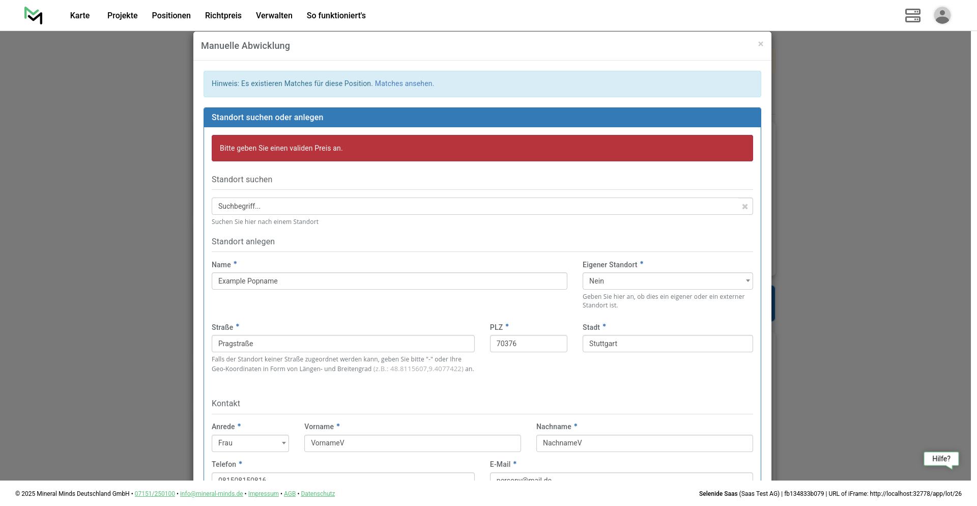977x506 pixels.
Task: Open the user profile avatar menu
Action: pyautogui.click(x=942, y=15)
